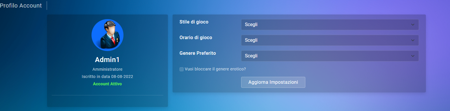Click chevron arrow of Stile di gioco select
450x111 pixels.
coord(413,25)
